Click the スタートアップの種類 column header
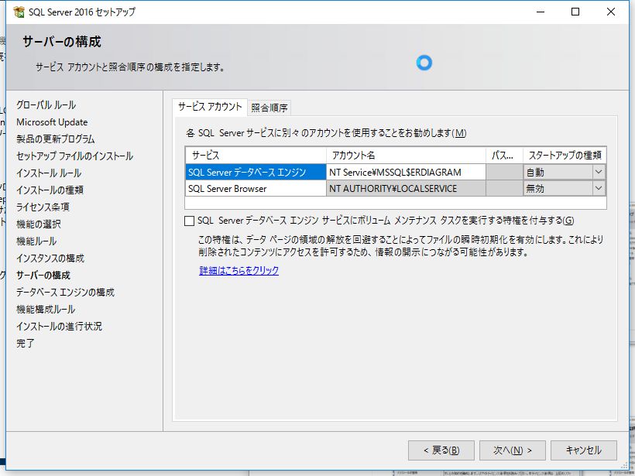This screenshot has height=476, width=635. tap(565, 155)
